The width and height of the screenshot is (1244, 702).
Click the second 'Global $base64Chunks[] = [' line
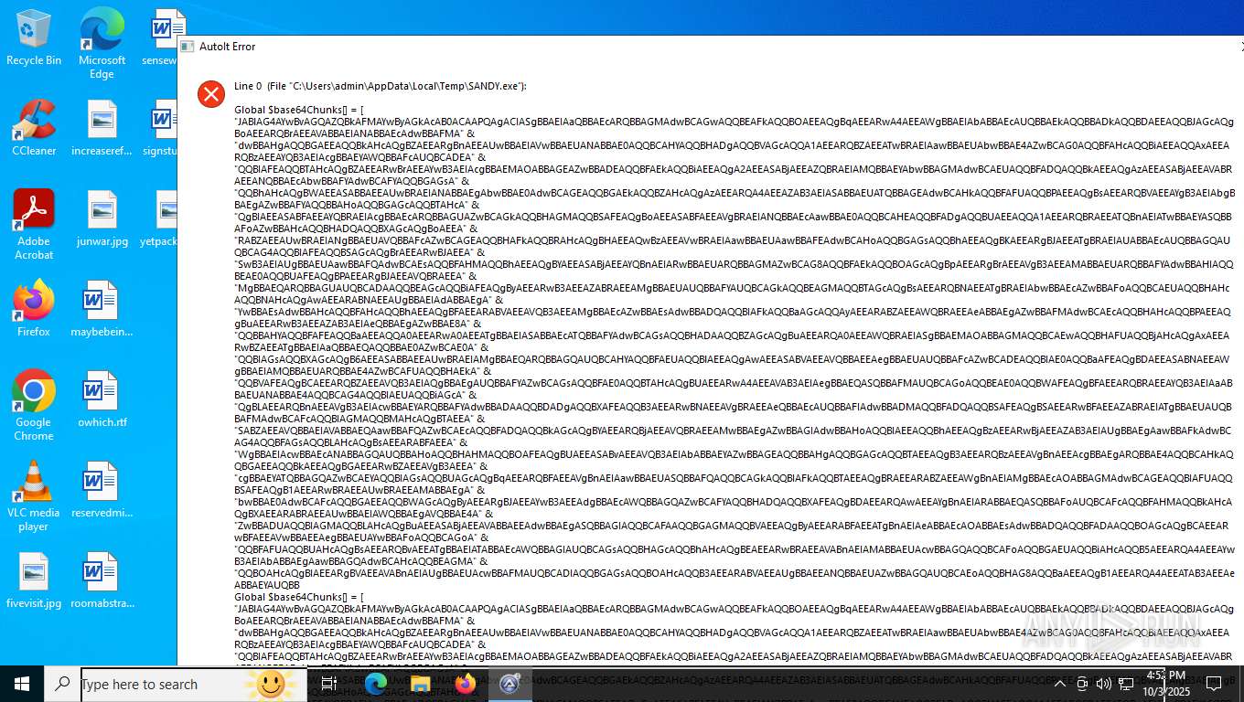click(299, 597)
